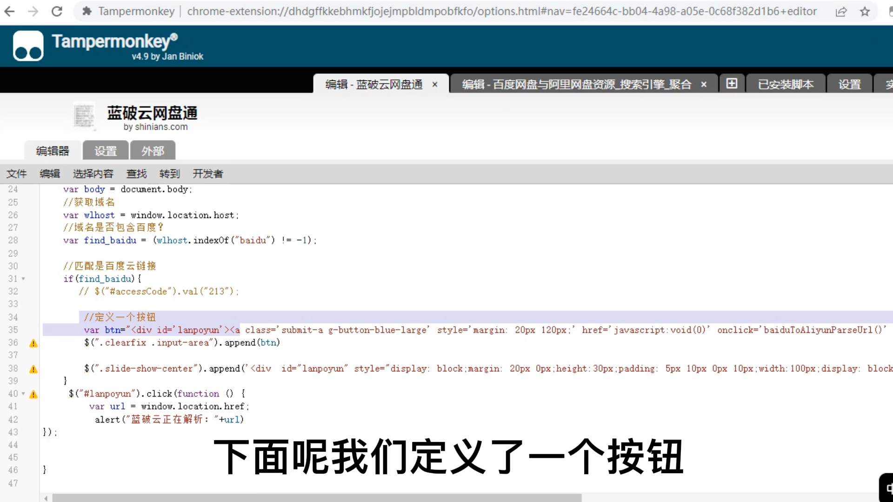
Task: Click the browser address bar URL
Action: point(501,11)
